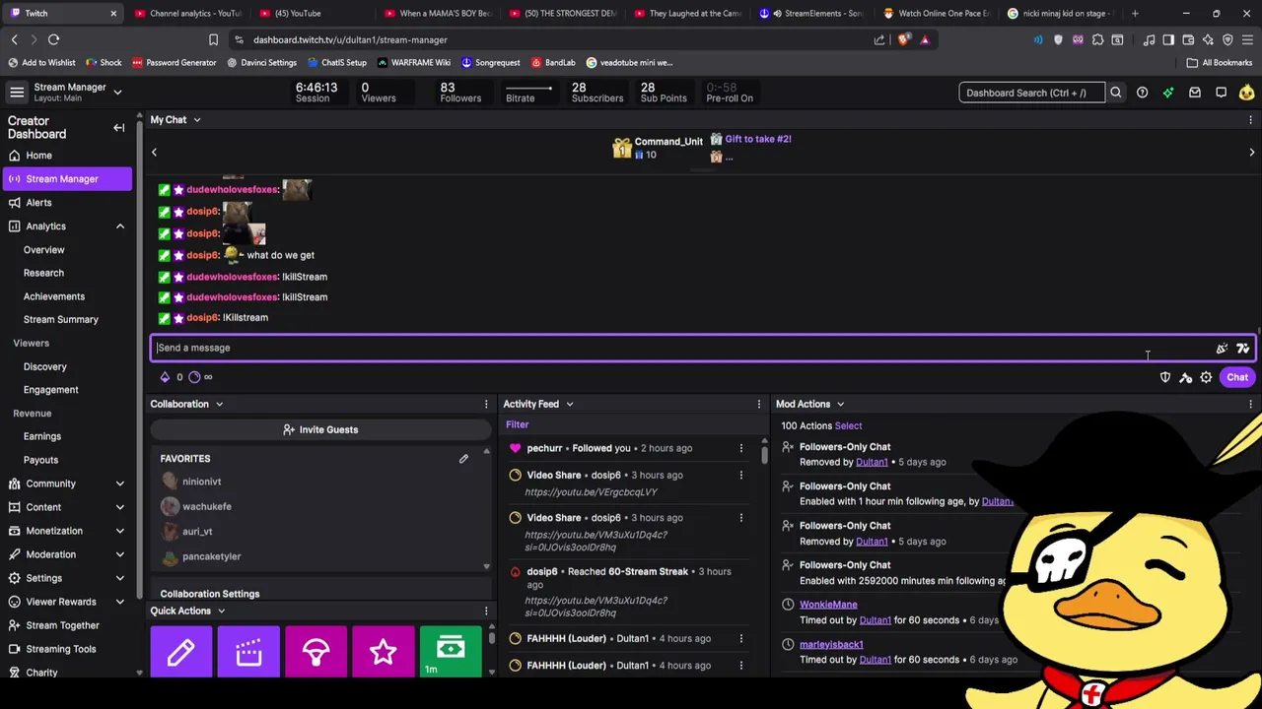The height and width of the screenshot is (709, 1262).
Task: Open the WonkieMane username link
Action: pos(828,605)
